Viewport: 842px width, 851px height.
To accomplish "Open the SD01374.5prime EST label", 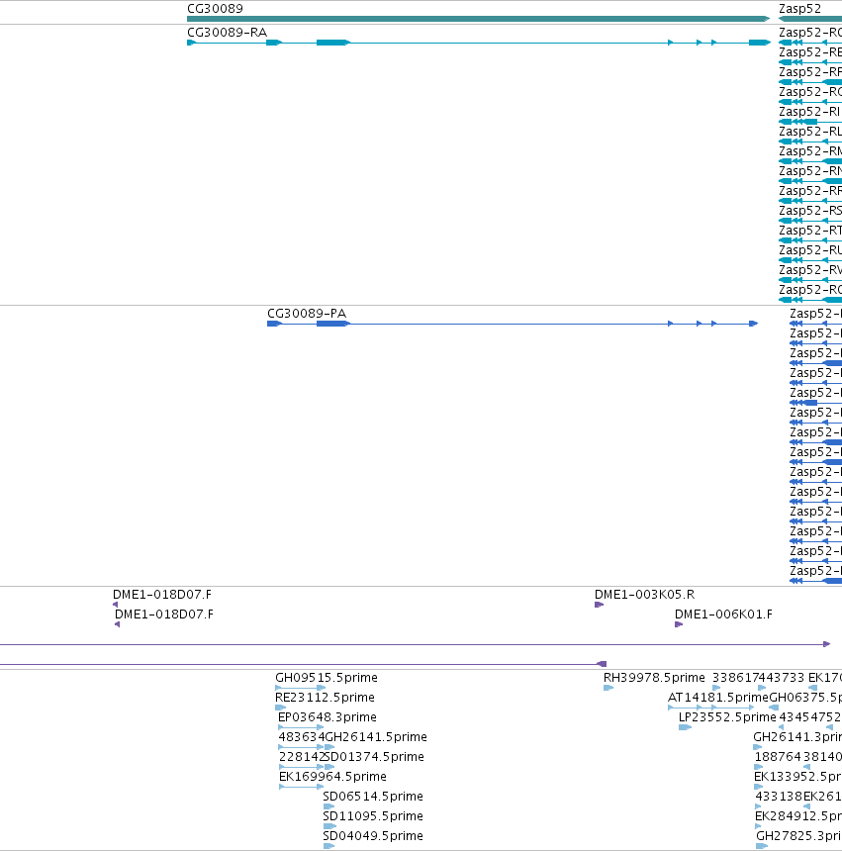I will tap(374, 757).
